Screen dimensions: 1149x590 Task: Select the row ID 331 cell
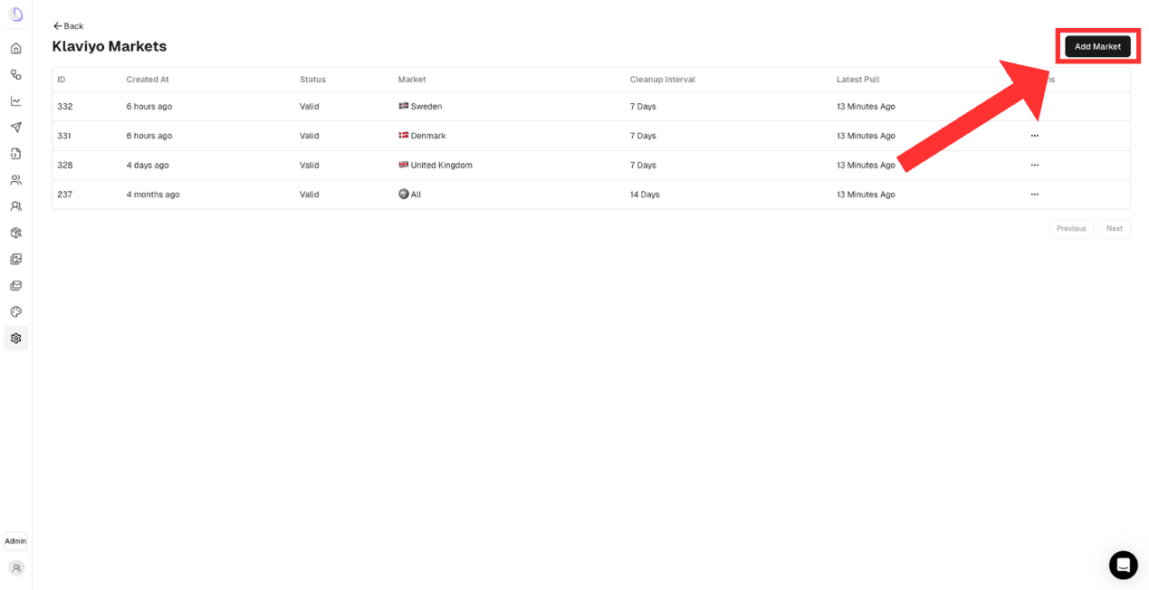64,136
